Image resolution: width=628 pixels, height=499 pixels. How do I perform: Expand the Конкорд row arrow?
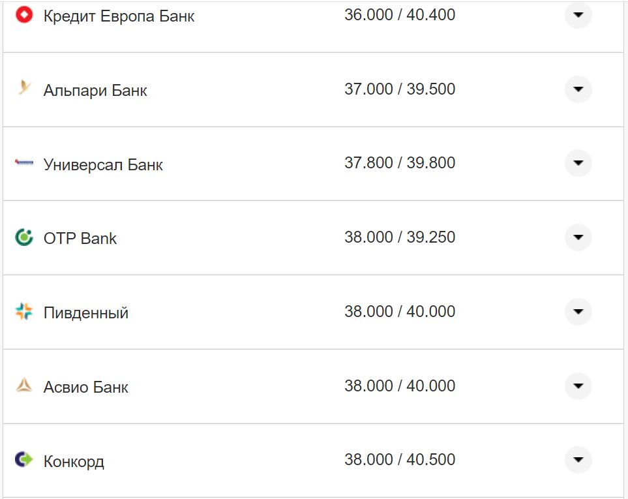tap(578, 460)
